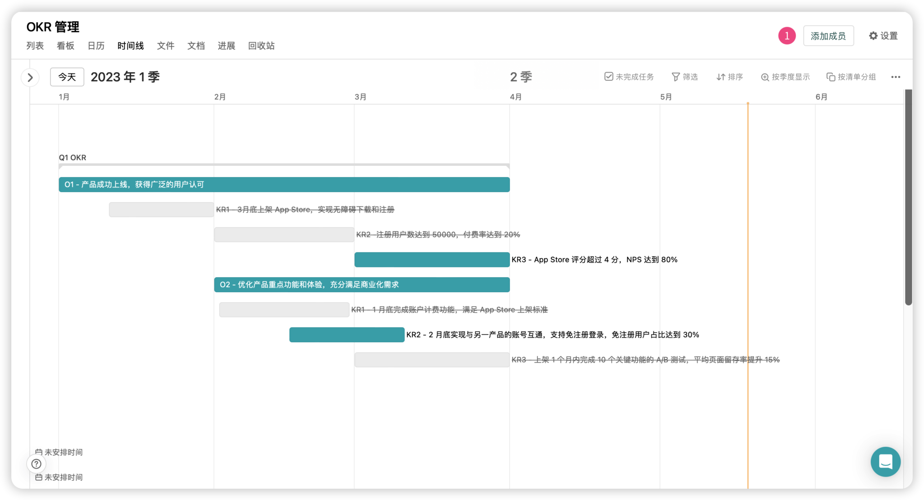Open the 回收站 tab

click(x=261, y=46)
